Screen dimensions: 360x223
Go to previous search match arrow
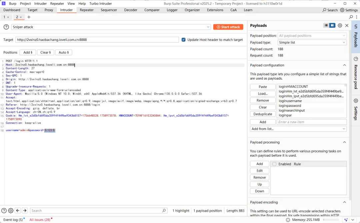coord(18,211)
